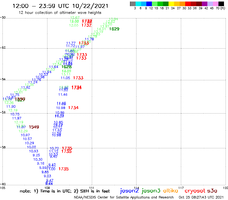Click the longitude axis label 114

pos(136,188)
